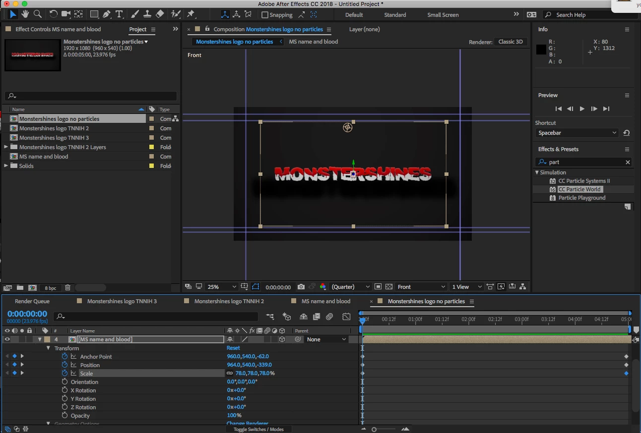Open the Render Queue tab
641x433 pixels.
(32, 301)
